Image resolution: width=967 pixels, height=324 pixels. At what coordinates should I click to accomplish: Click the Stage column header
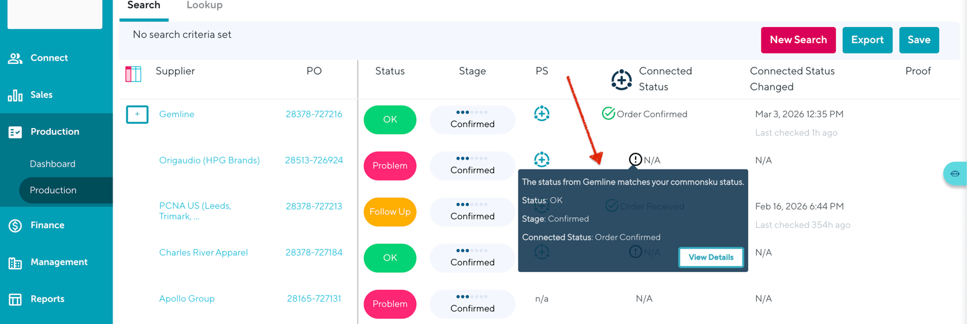[x=472, y=71]
